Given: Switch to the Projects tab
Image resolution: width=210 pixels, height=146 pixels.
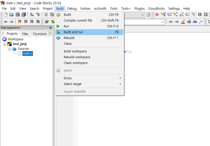Looking at the screenshot, I should click(12, 34).
